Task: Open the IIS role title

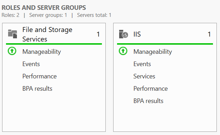Action: coord(137,34)
